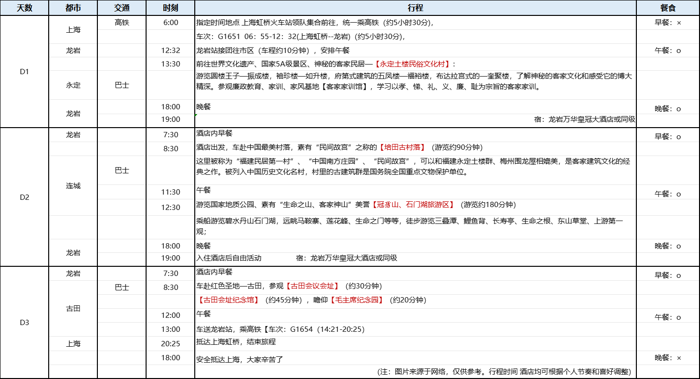This screenshot has height=379, width=700.
Task: Click the red 毛主席纪念园 text
Action: click(357, 300)
